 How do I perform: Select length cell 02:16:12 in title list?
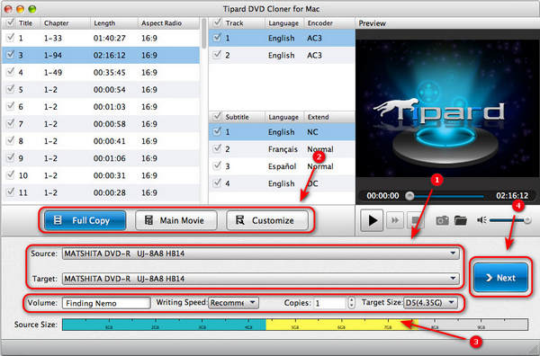[110, 56]
